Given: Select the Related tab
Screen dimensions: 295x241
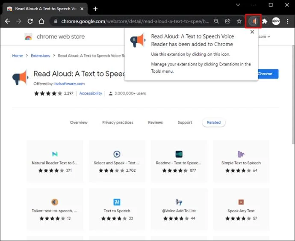Looking at the screenshot, I should click(214, 122).
